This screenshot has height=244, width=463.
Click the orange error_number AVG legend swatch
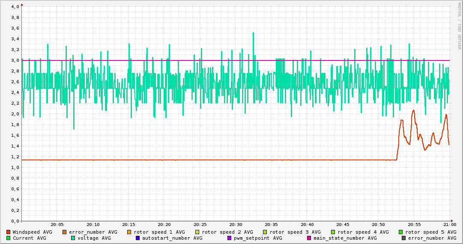65,232
